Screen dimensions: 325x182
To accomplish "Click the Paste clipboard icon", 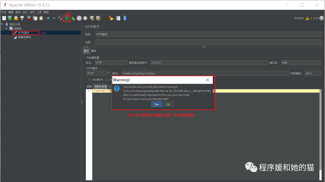I will (x=41, y=18).
